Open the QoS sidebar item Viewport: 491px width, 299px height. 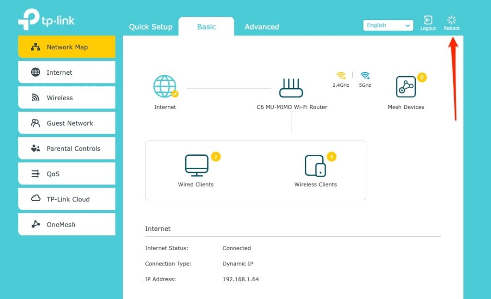[x=67, y=173]
